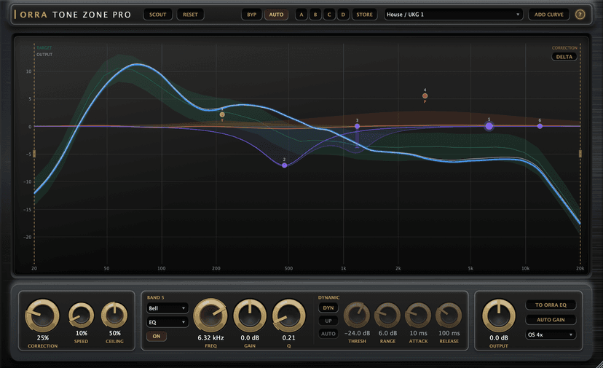The image size is (603, 368).
Task: Click the 10 ms attack value
Action: pyautogui.click(x=419, y=333)
